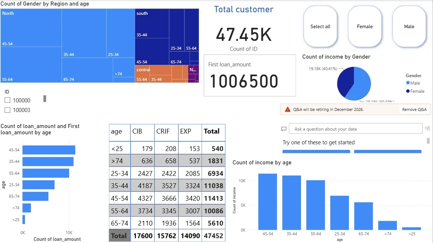The image size is (433, 243).
Task: Click the Female legend marker dot
Action: 408,91
